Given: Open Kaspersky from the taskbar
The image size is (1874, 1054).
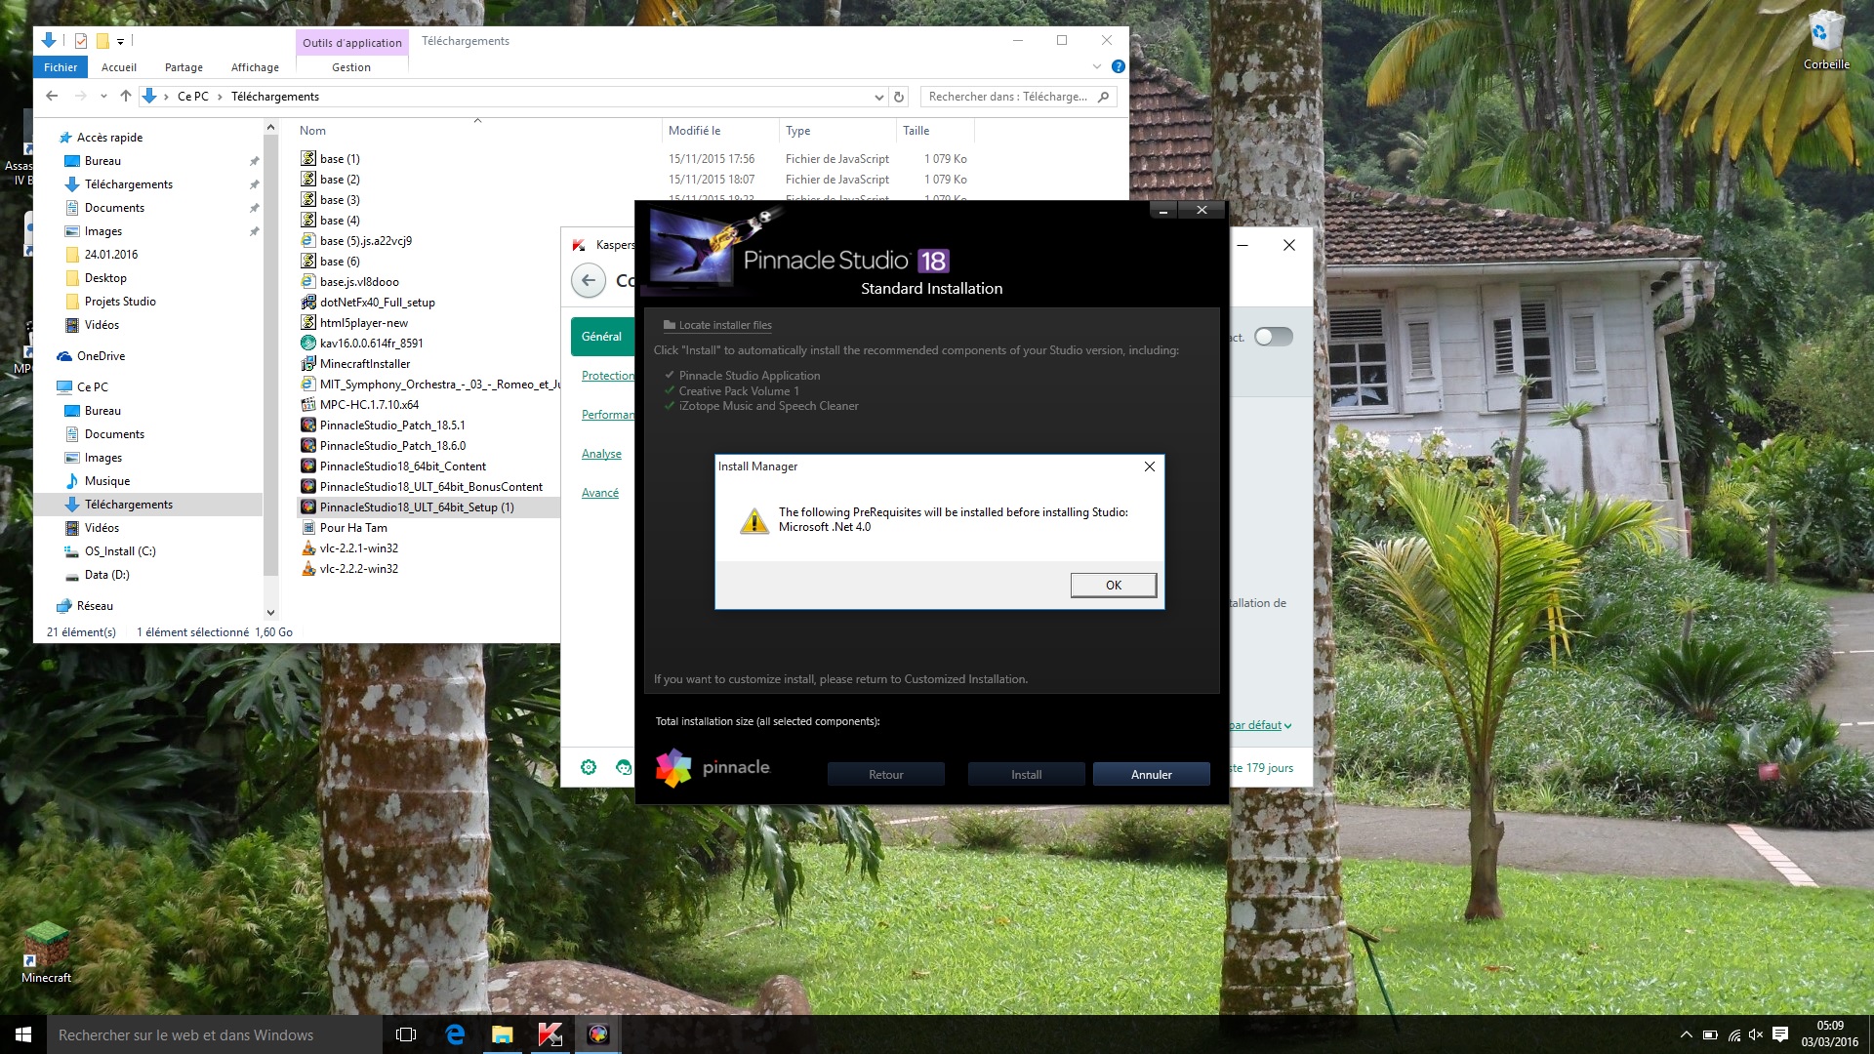Looking at the screenshot, I should [550, 1034].
